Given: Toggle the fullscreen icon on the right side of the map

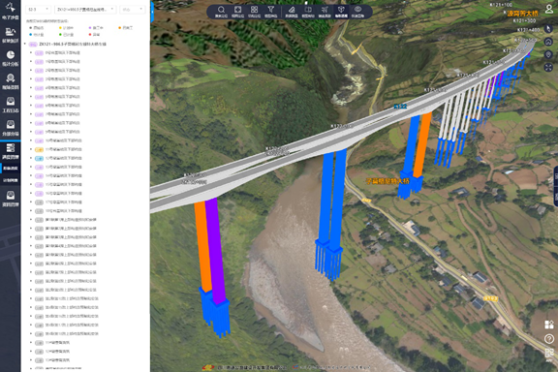Looking at the screenshot, I should [548, 67].
